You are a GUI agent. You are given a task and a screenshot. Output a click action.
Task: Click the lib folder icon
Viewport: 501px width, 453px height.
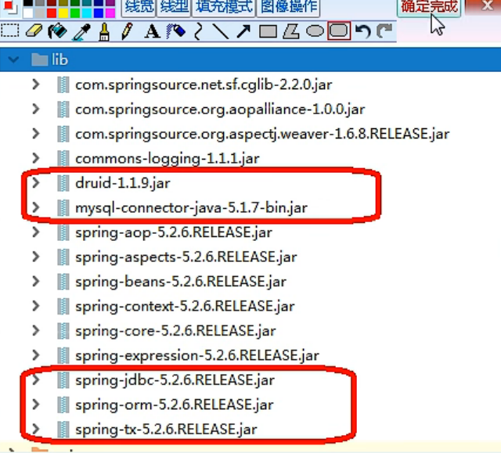point(40,59)
